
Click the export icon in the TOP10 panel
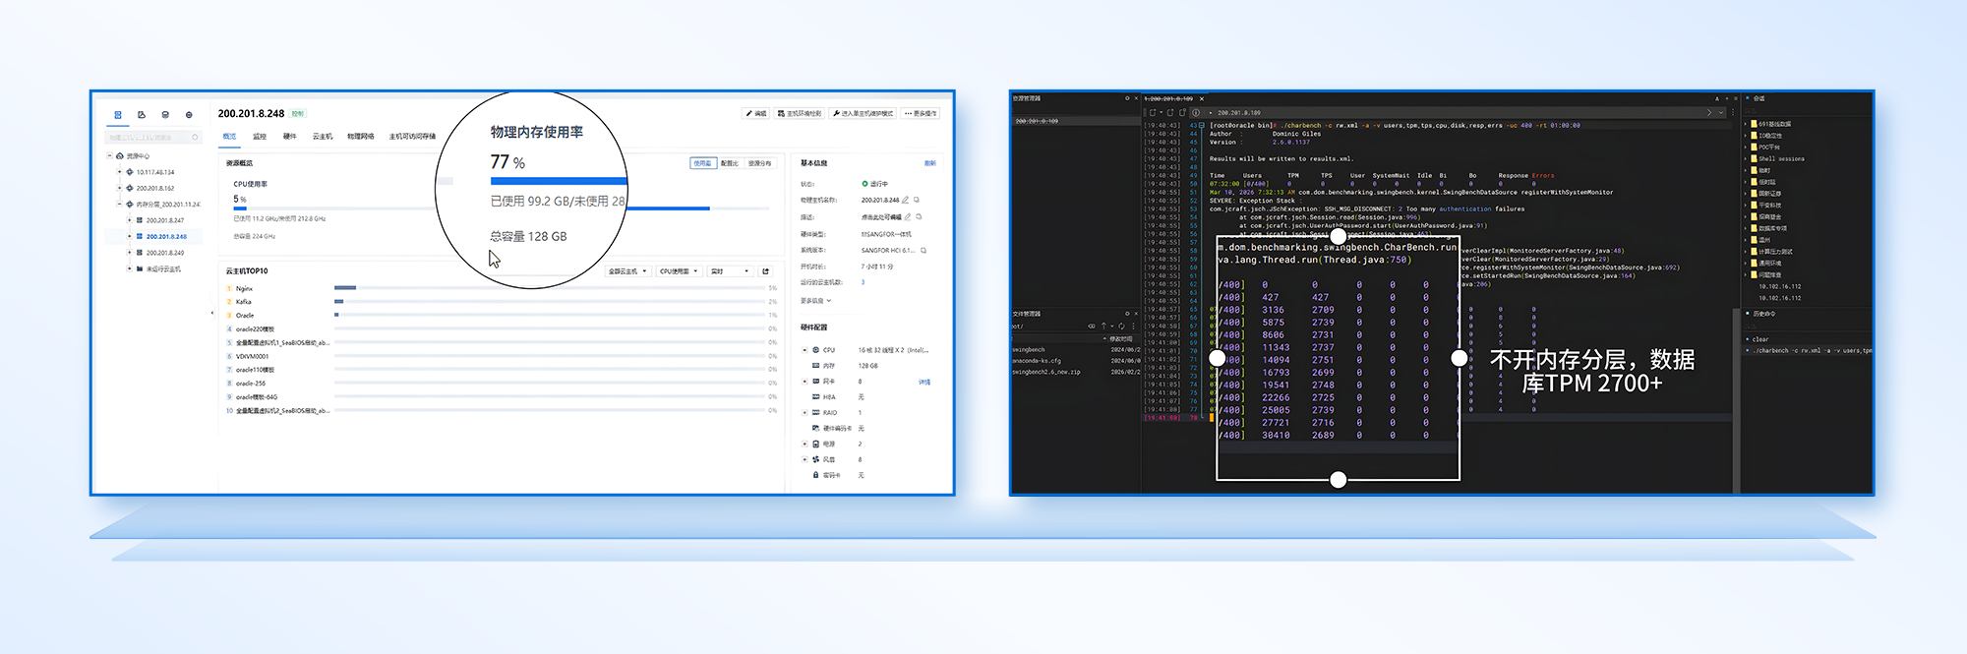pyautogui.click(x=765, y=271)
